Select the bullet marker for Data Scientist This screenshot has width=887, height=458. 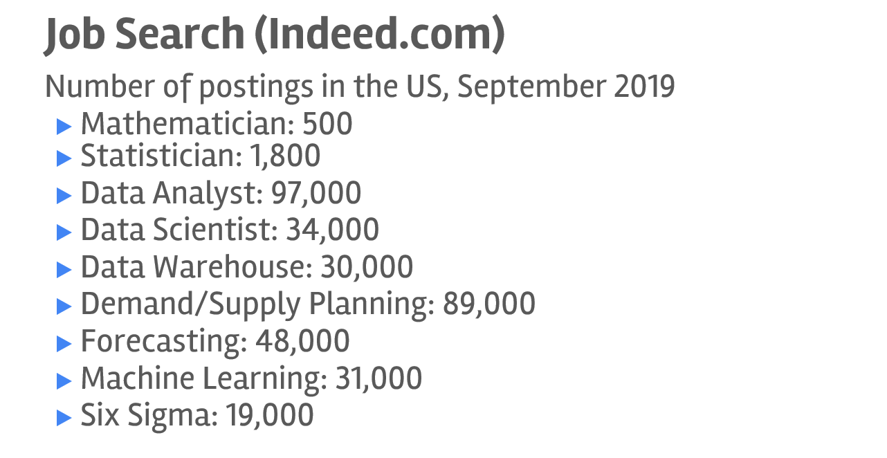click(x=64, y=232)
